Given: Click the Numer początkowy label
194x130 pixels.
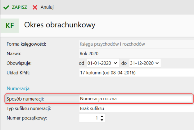Looking at the screenshot, I should coord(27,118).
